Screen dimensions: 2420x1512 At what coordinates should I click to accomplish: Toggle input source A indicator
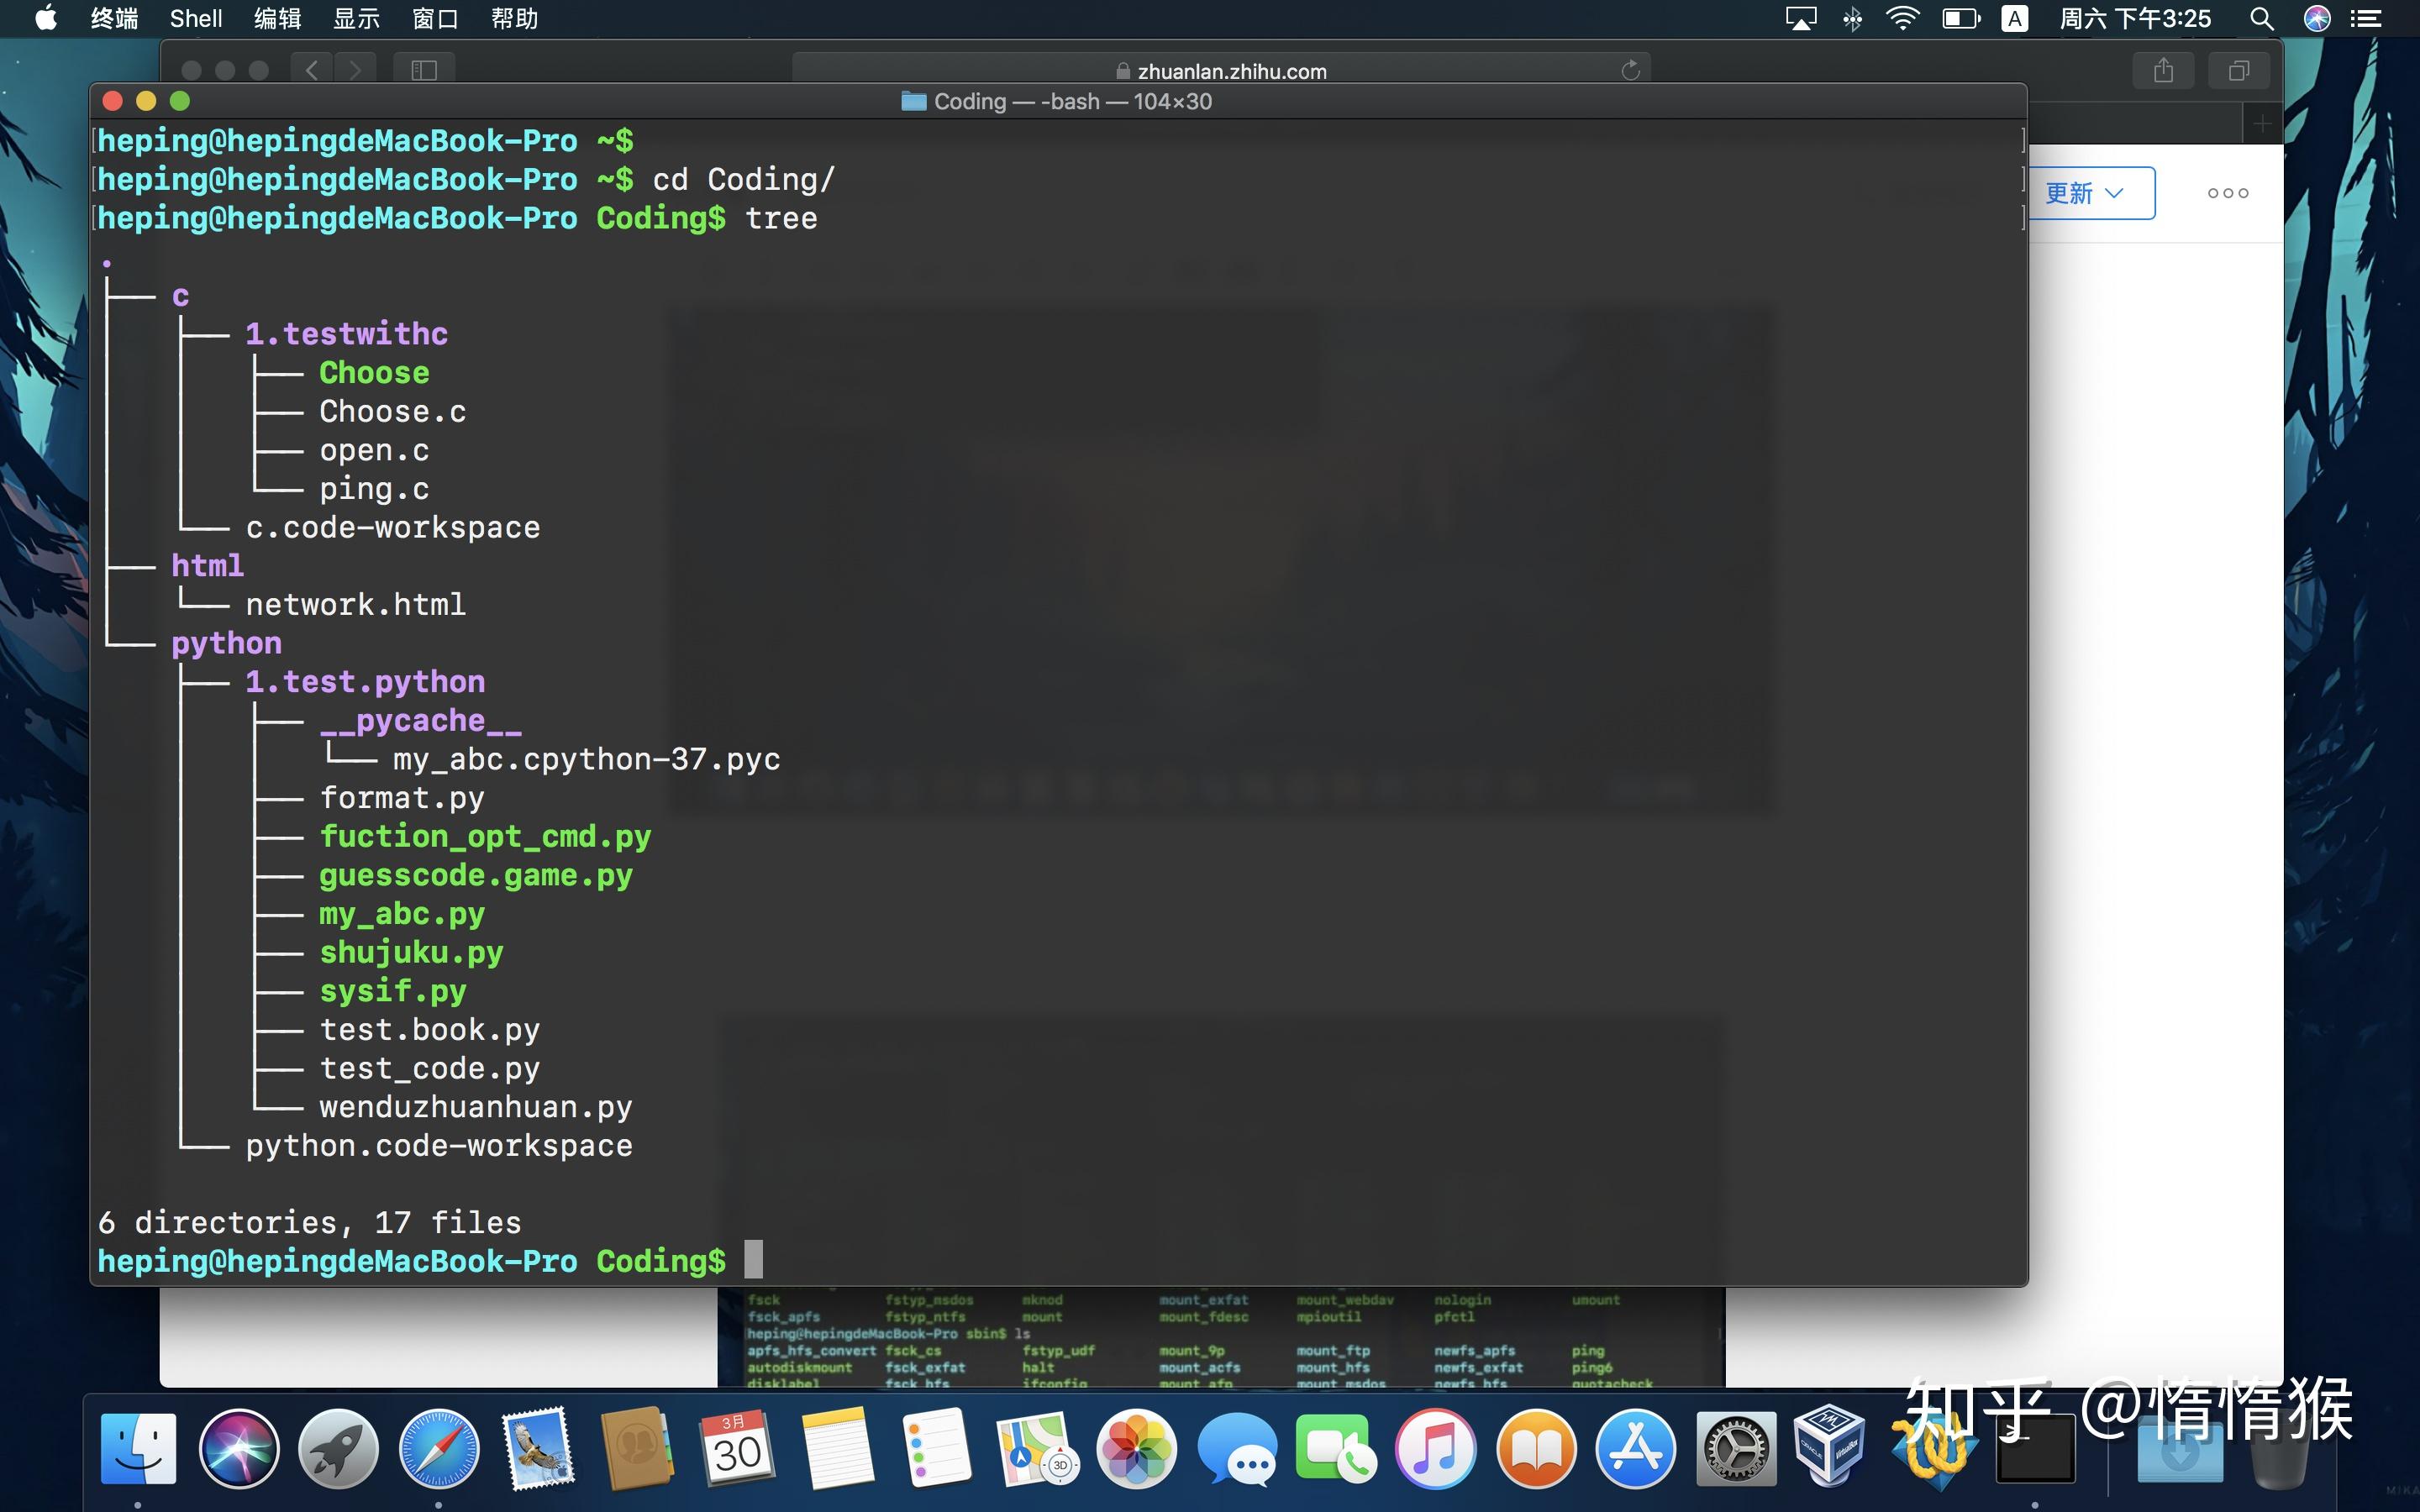click(2014, 19)
